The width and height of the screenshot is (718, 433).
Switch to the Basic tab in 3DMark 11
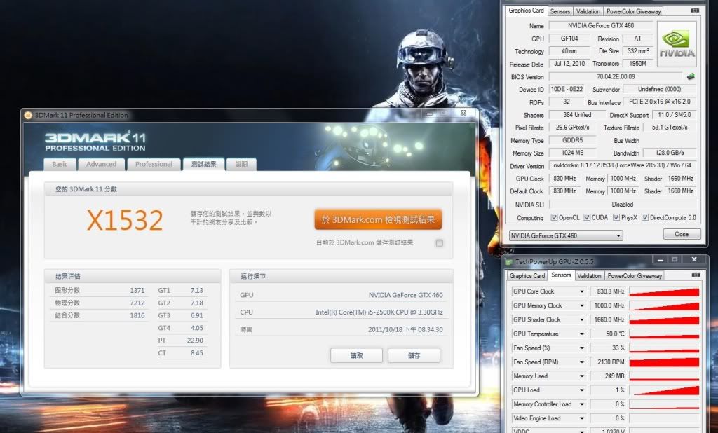coord(60,165)
